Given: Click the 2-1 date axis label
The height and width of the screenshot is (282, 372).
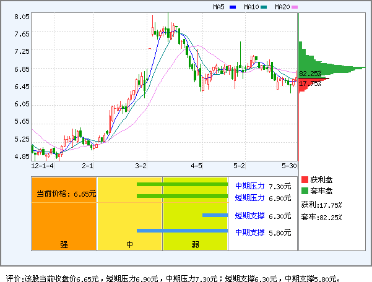Looking at the screenshot, I should (87, 166).
